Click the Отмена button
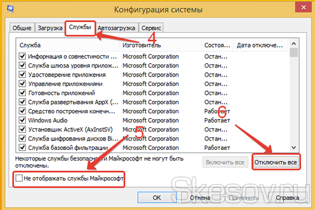Image resolution: width=315 pixels, height=210 pixels. (200, 197)
